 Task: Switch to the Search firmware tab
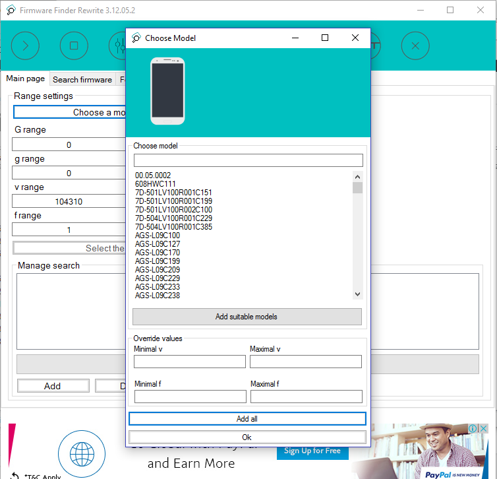coord(82,80)
